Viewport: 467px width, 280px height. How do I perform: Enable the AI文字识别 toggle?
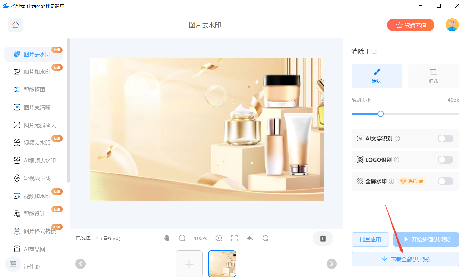(x=445, y=139)
